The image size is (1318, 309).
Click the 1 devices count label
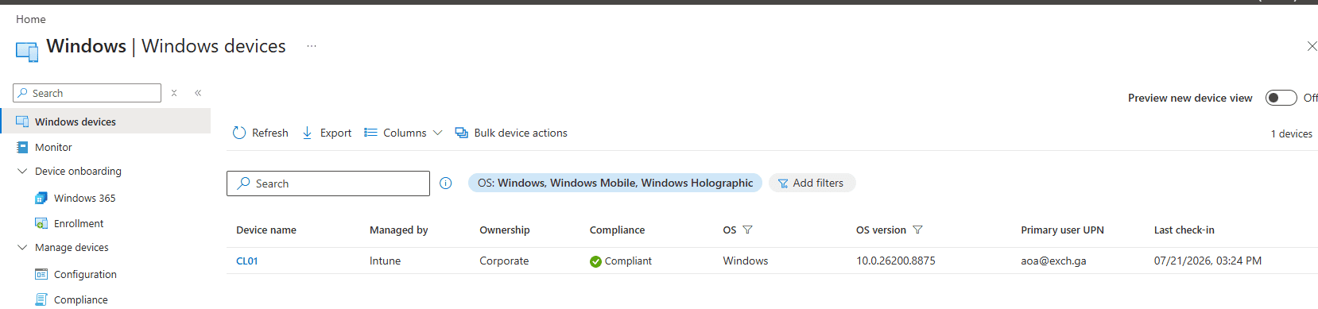[1292, 133]
